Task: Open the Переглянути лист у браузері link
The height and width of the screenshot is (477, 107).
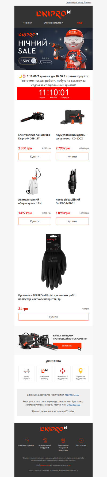Action: pyautogui.click(x=79, y=2)
